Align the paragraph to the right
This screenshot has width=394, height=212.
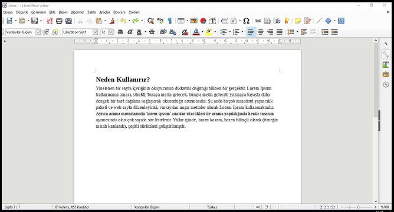270,32
